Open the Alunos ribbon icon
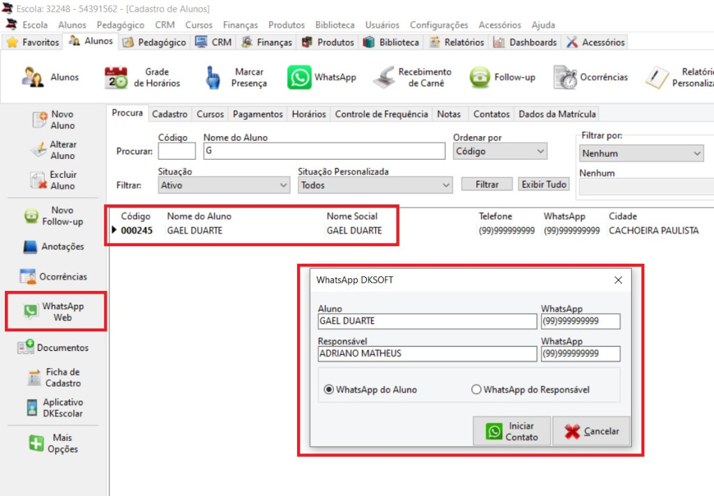The image size is (714, 496). click(32, 77)
